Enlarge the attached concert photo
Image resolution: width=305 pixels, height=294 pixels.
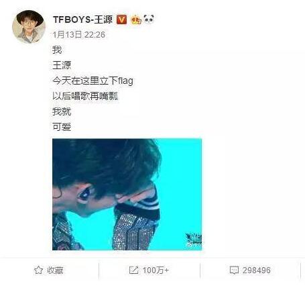coord(127,194)
